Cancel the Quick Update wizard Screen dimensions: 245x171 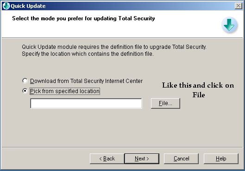coord(181,159)
